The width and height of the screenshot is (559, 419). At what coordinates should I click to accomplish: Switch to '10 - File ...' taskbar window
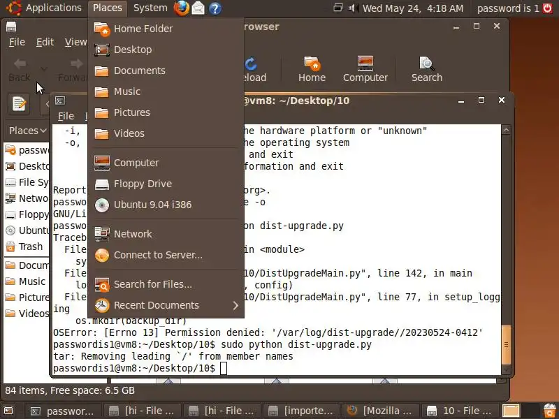[460, 411]
